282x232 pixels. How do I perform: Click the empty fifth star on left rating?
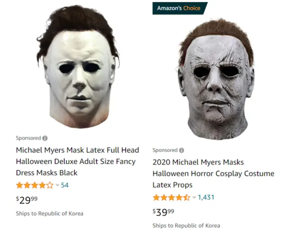[50, 185]
